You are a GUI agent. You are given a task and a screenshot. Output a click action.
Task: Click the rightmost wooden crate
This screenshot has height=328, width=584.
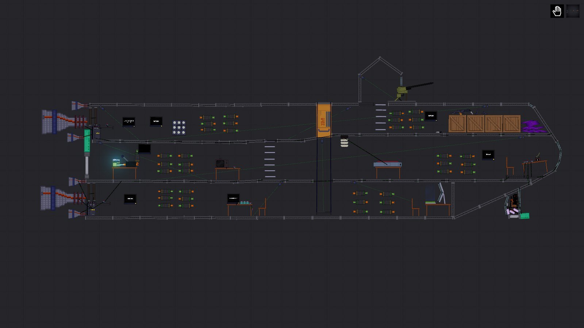coord(512,124)
